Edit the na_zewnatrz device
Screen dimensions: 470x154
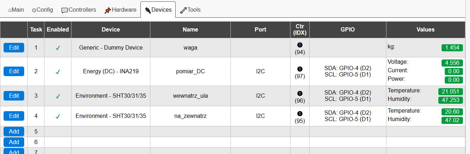pyautogui.click(x=14, y=116)
